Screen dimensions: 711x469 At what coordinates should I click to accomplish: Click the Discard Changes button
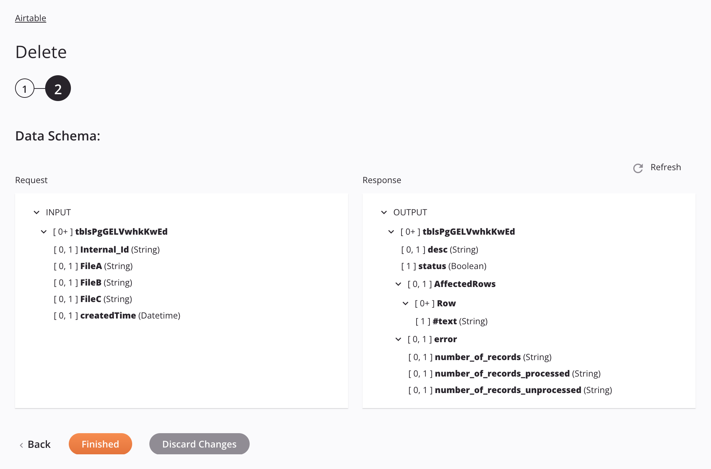point(199,443)
